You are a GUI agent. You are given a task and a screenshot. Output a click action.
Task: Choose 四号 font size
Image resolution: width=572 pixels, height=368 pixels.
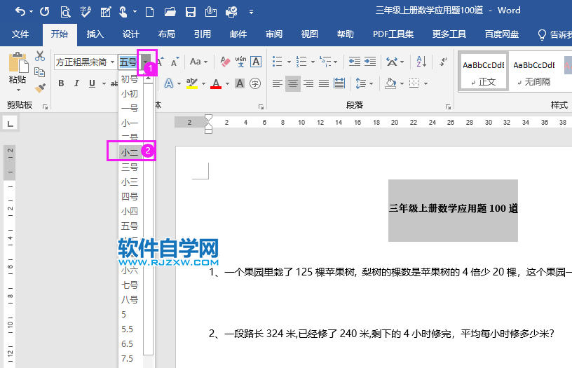tap(131, 196)
